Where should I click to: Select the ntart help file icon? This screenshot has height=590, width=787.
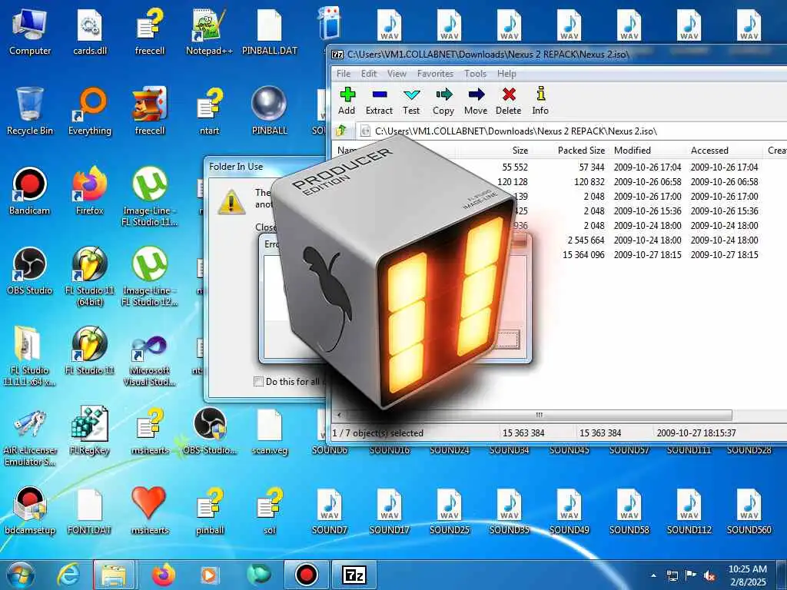click(209, 111)
